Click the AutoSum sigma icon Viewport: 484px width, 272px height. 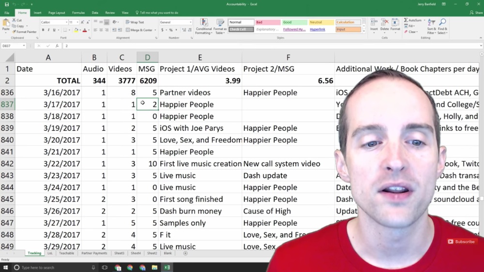click(406, 20)
